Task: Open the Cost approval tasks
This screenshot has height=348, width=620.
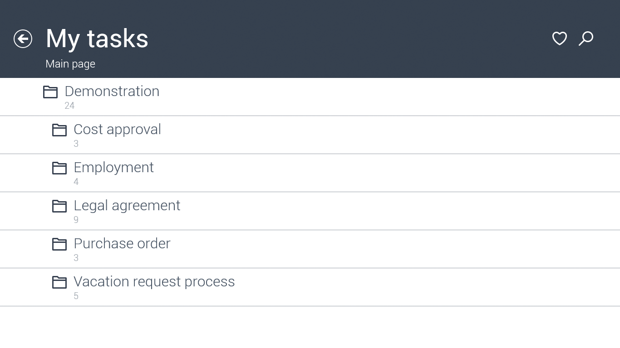Action: click(117, 129)
